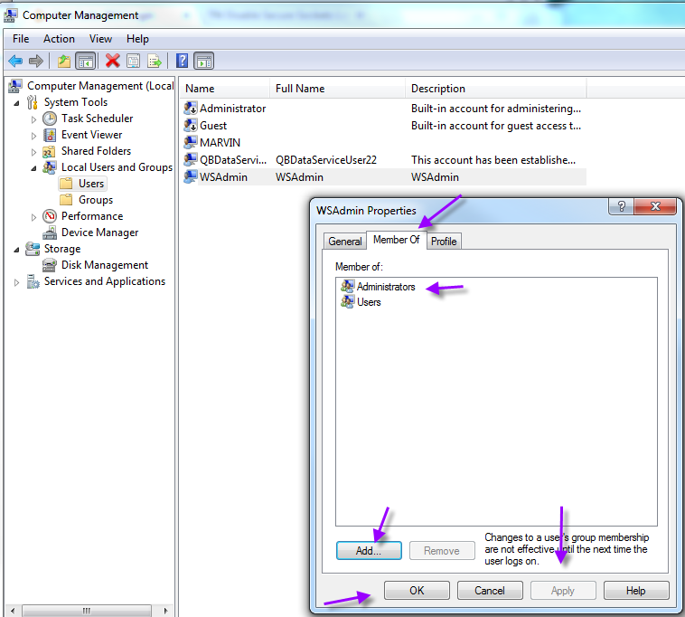Click the Full Name column header
The width and height of the screenshot is (685, 617).
tap(337, 89)
